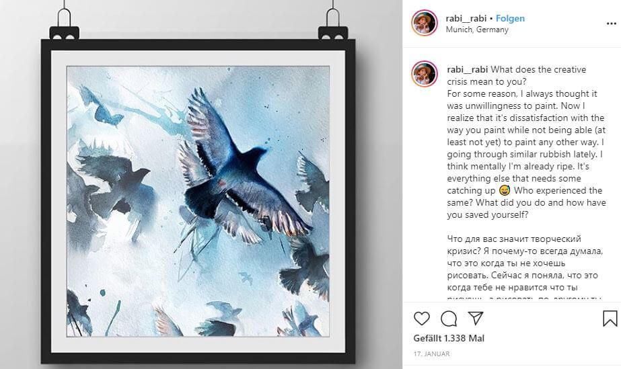Click rabi__rabi username in caption

(x=468, y=70)
